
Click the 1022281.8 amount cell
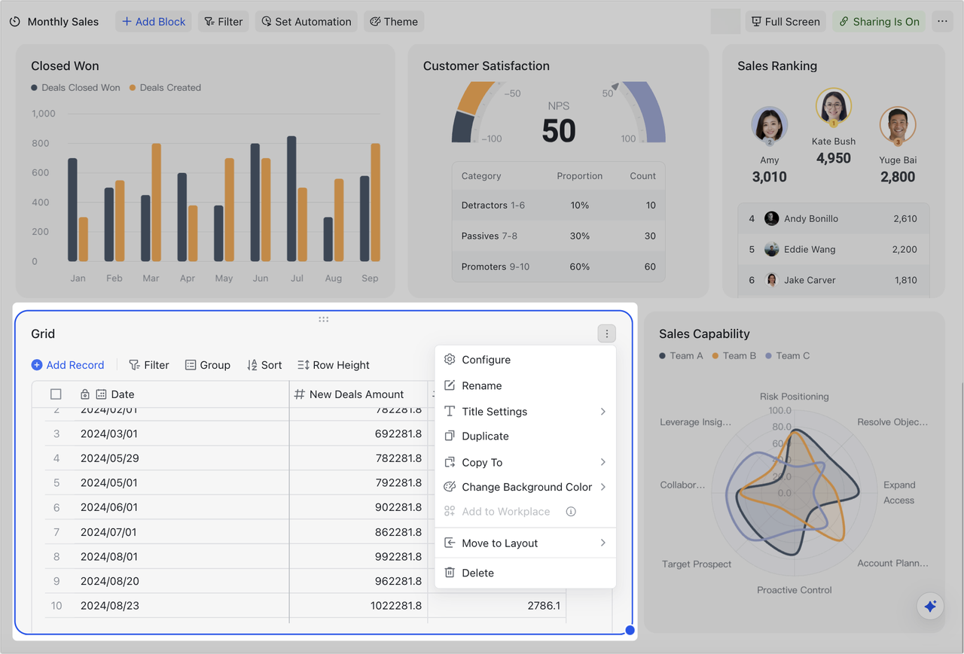click(x=358, y=605)
